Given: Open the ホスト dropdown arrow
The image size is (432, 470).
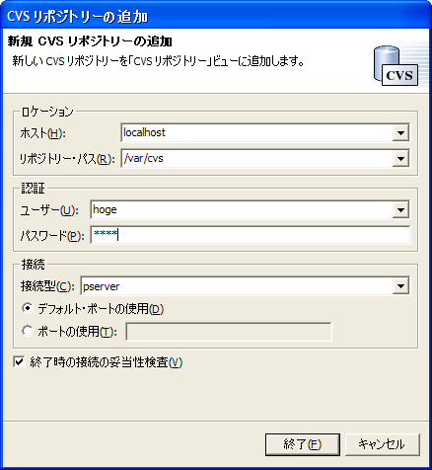Looking at the screenshot, I should coord(400,133).
